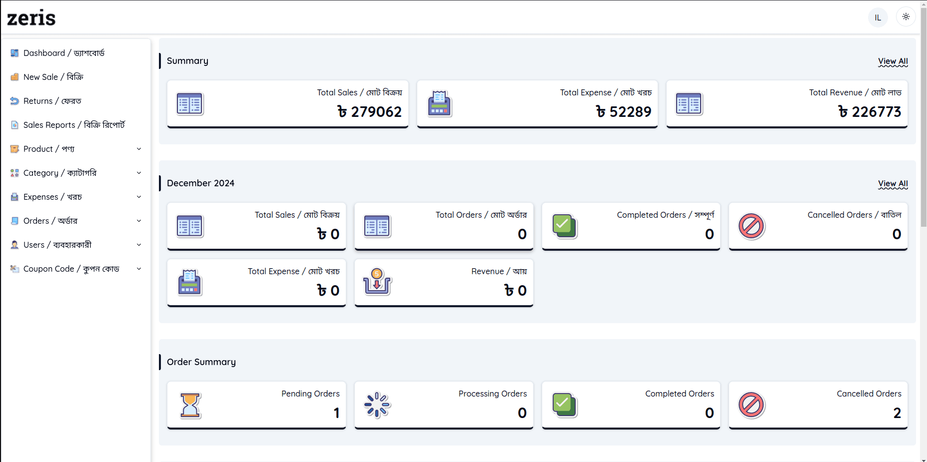Click the Total Revenue ledger icon
Screen dimensions: 927x462
tap(689, 104)
